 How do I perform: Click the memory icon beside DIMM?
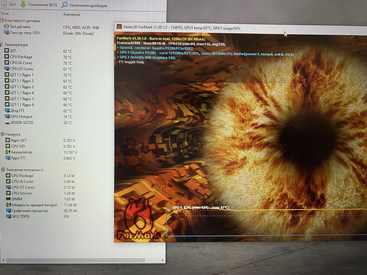coord(8,199)
